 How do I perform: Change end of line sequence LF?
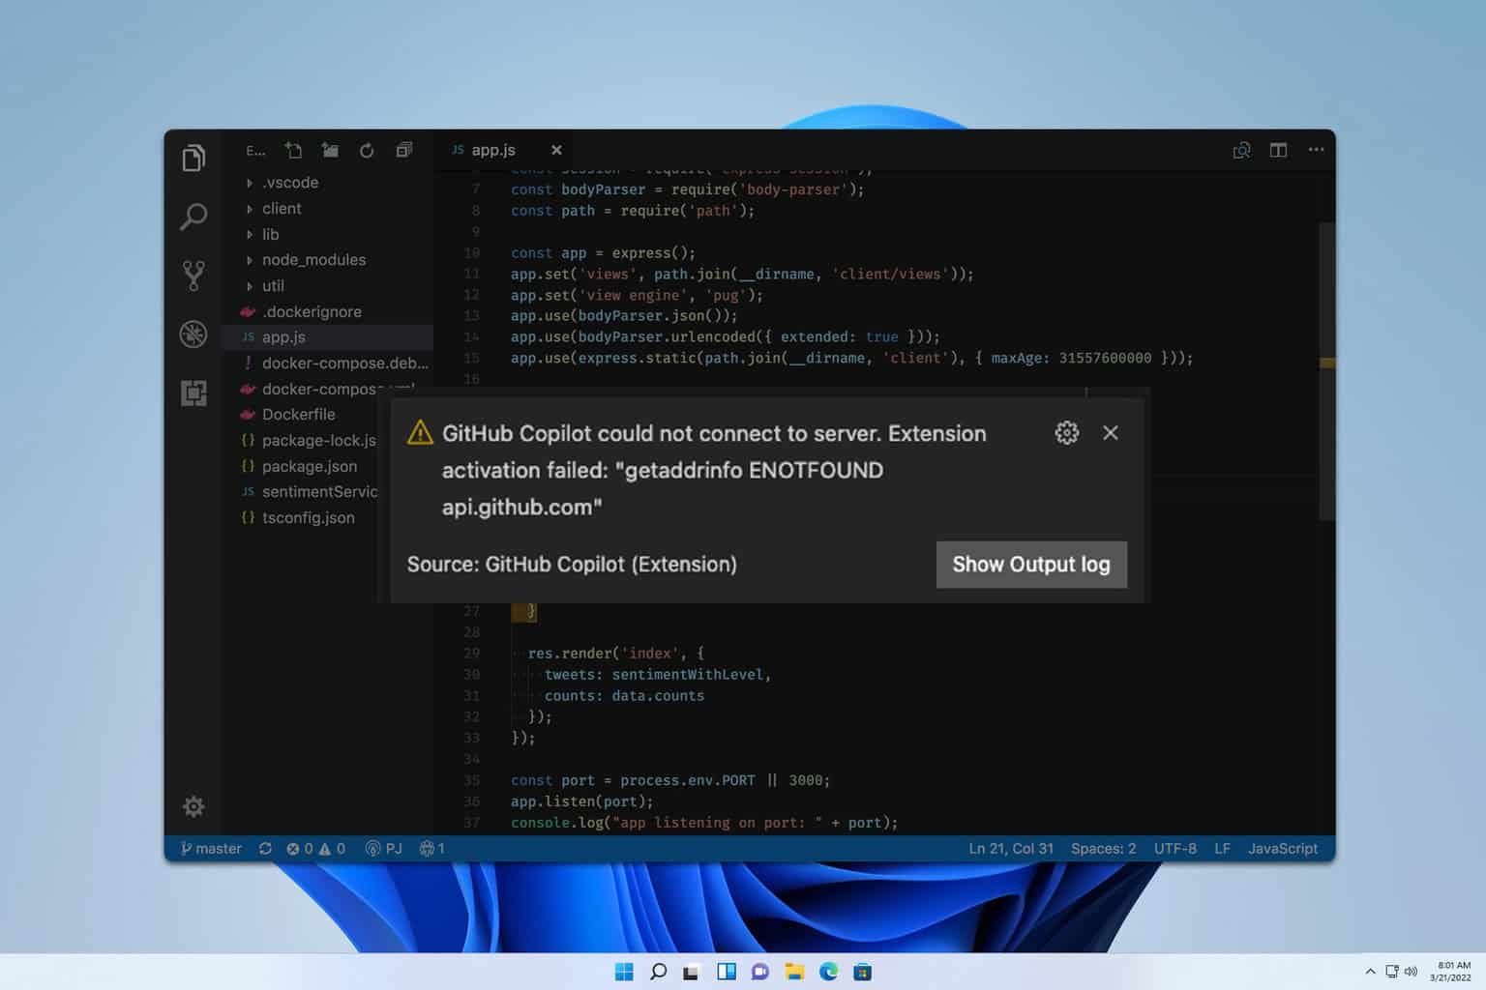click(1222, 849)
